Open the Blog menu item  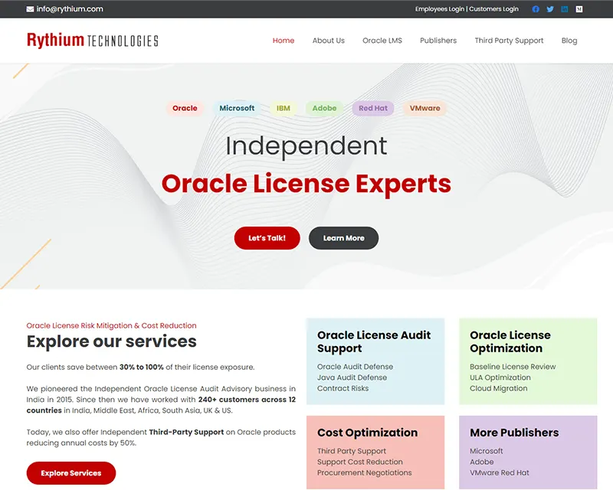(569, 41)
